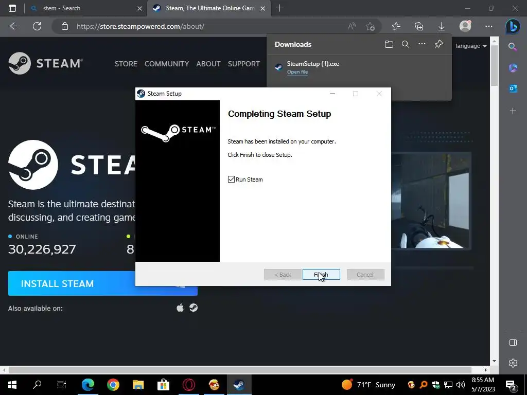Search downloads with the magnifier icon
The image size is (527, 395).
point(406,44)
